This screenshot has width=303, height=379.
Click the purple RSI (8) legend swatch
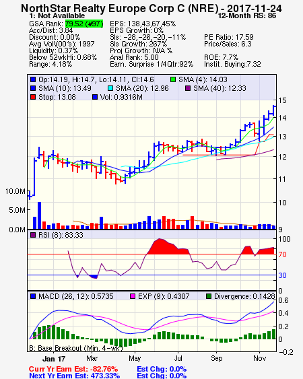[33, 235]
